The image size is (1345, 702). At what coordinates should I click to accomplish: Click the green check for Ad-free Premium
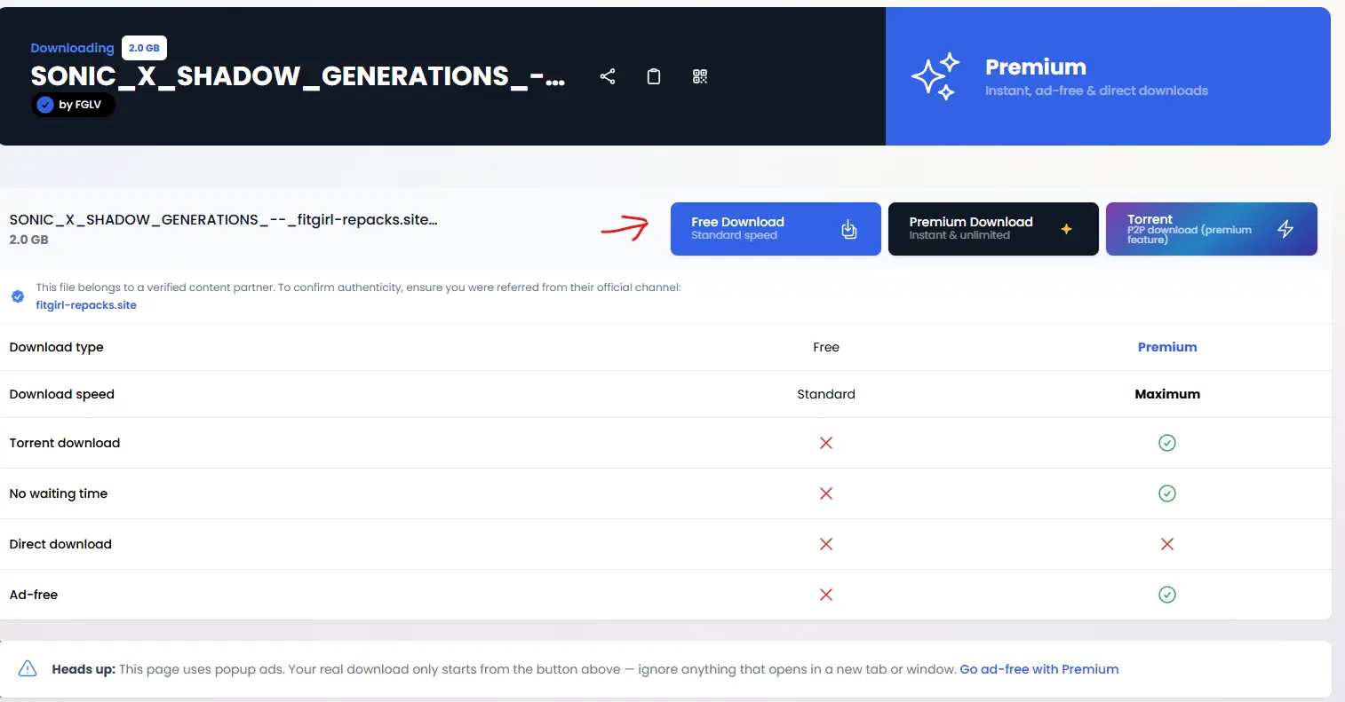1167,595
